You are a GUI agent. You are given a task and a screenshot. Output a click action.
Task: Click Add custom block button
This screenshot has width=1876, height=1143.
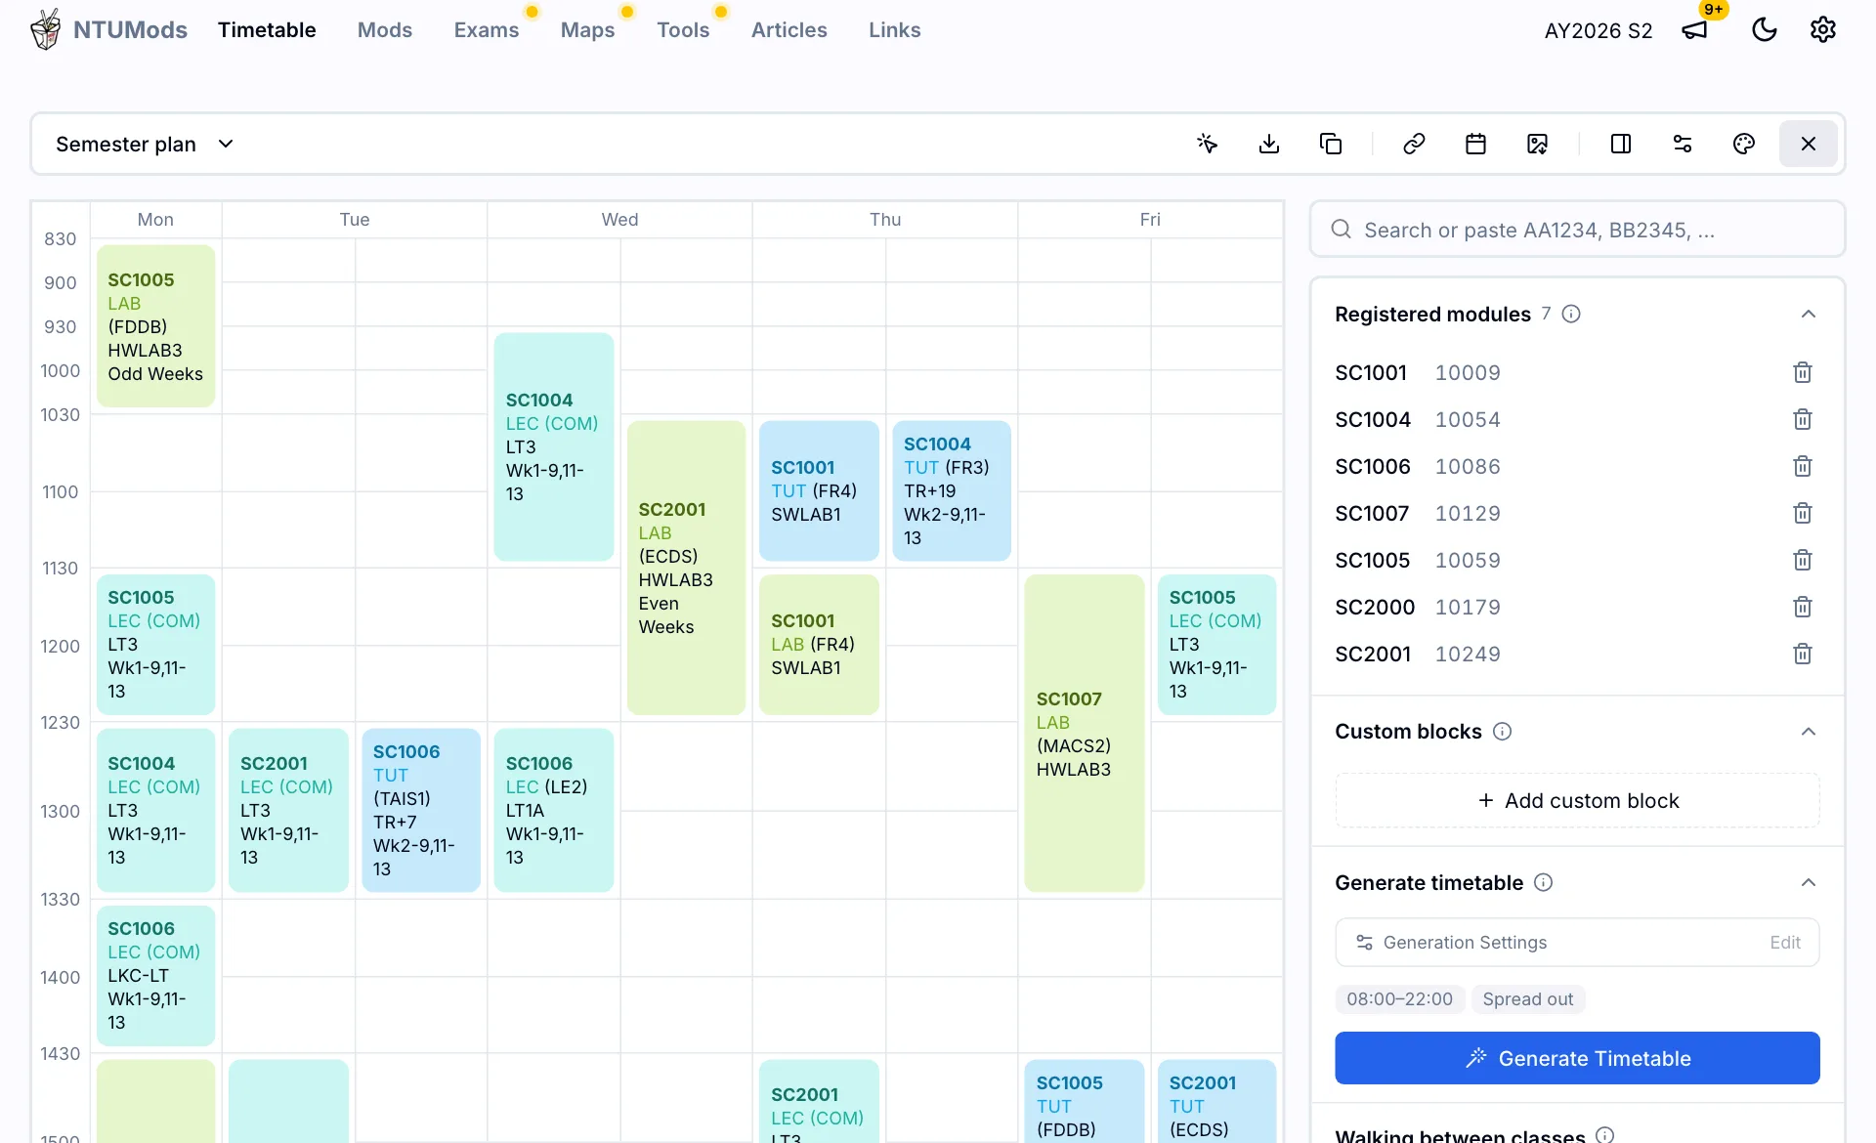[x=1577, y=801]
